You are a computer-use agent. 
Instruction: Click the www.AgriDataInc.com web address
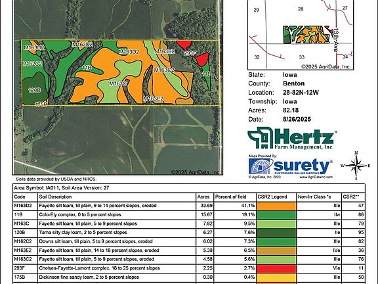pos(316,177)
